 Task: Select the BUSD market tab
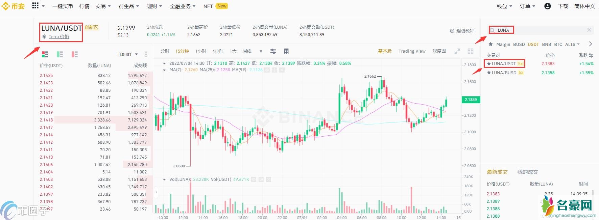[x=519, y=44]
